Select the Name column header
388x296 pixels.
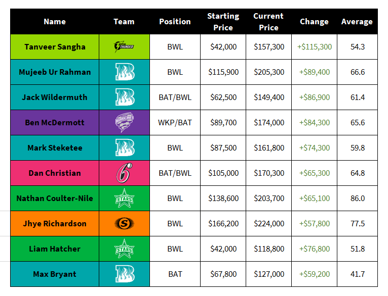[x=55, y=22]
